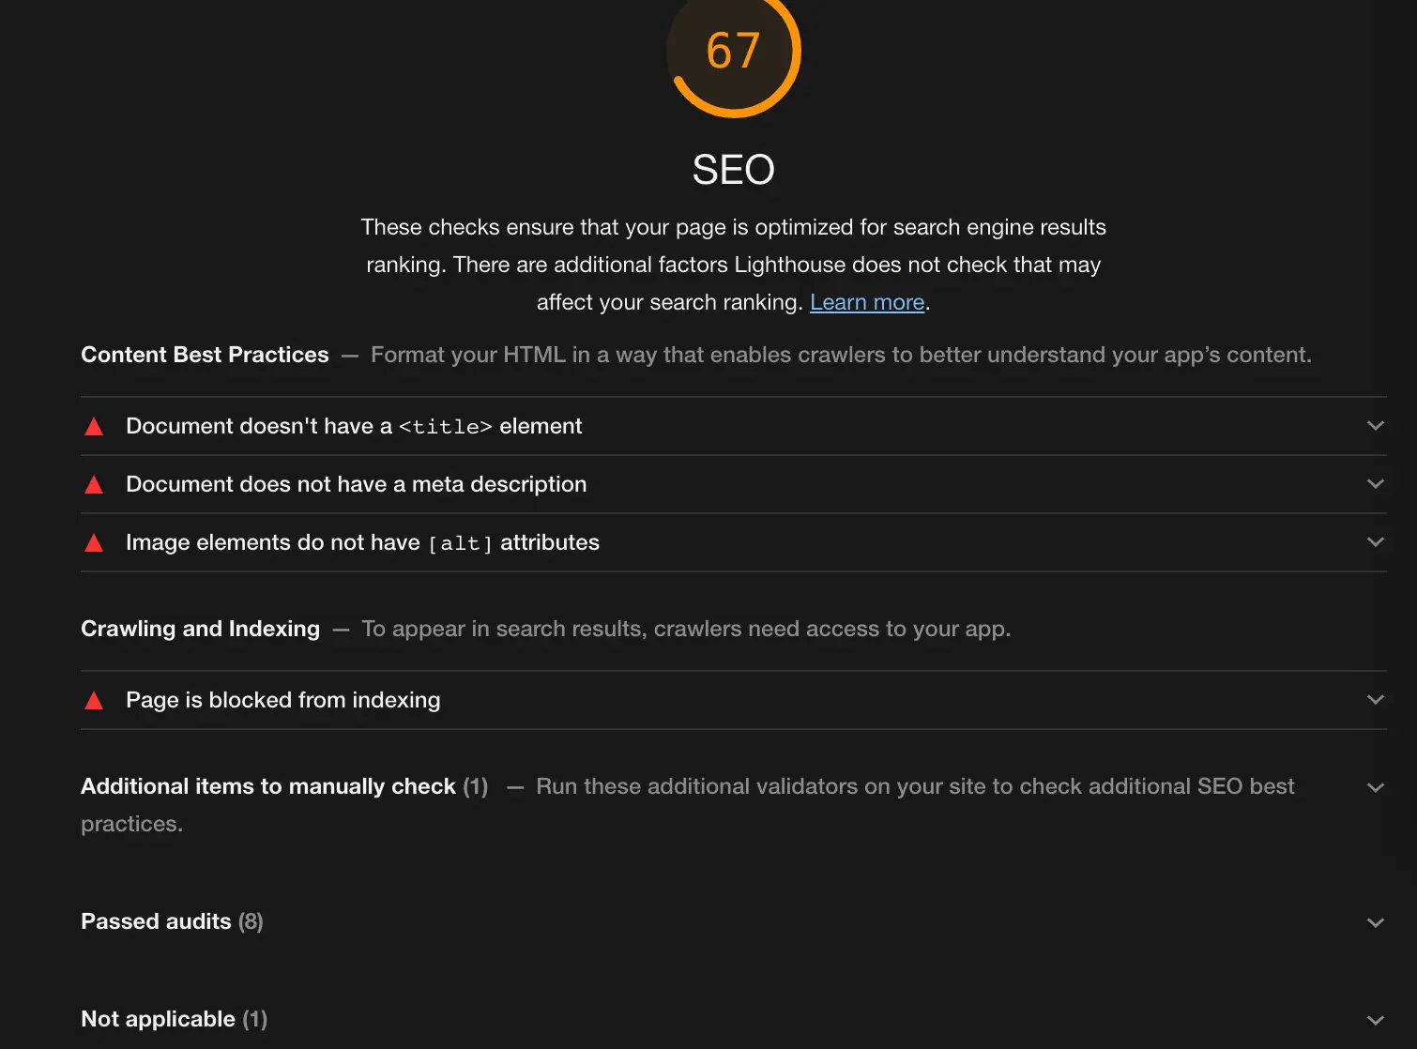Open the "Document does not have a meta description" row
Viewport: 1417px width, 1049px height.
pyautogui.click(x=356, y=484)
